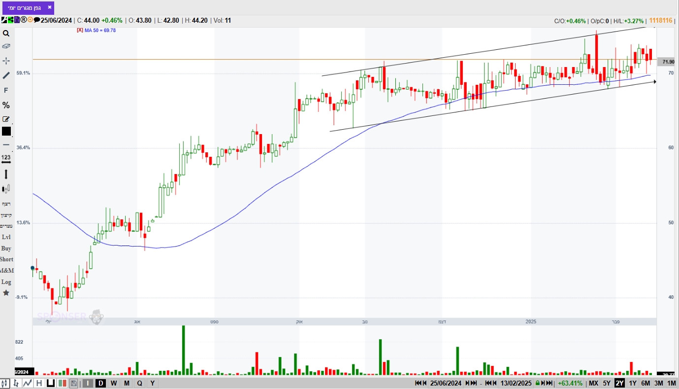
Task: Set chart range to MX
Action: [x=593, y=383]
